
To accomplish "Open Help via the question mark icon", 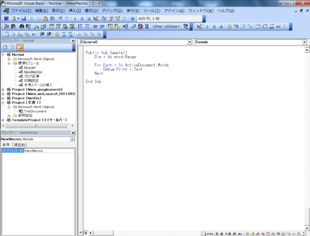I will click(133, 19).
